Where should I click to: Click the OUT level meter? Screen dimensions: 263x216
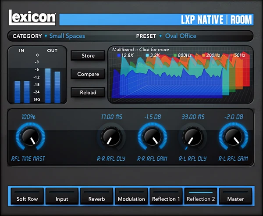[53, 86]
